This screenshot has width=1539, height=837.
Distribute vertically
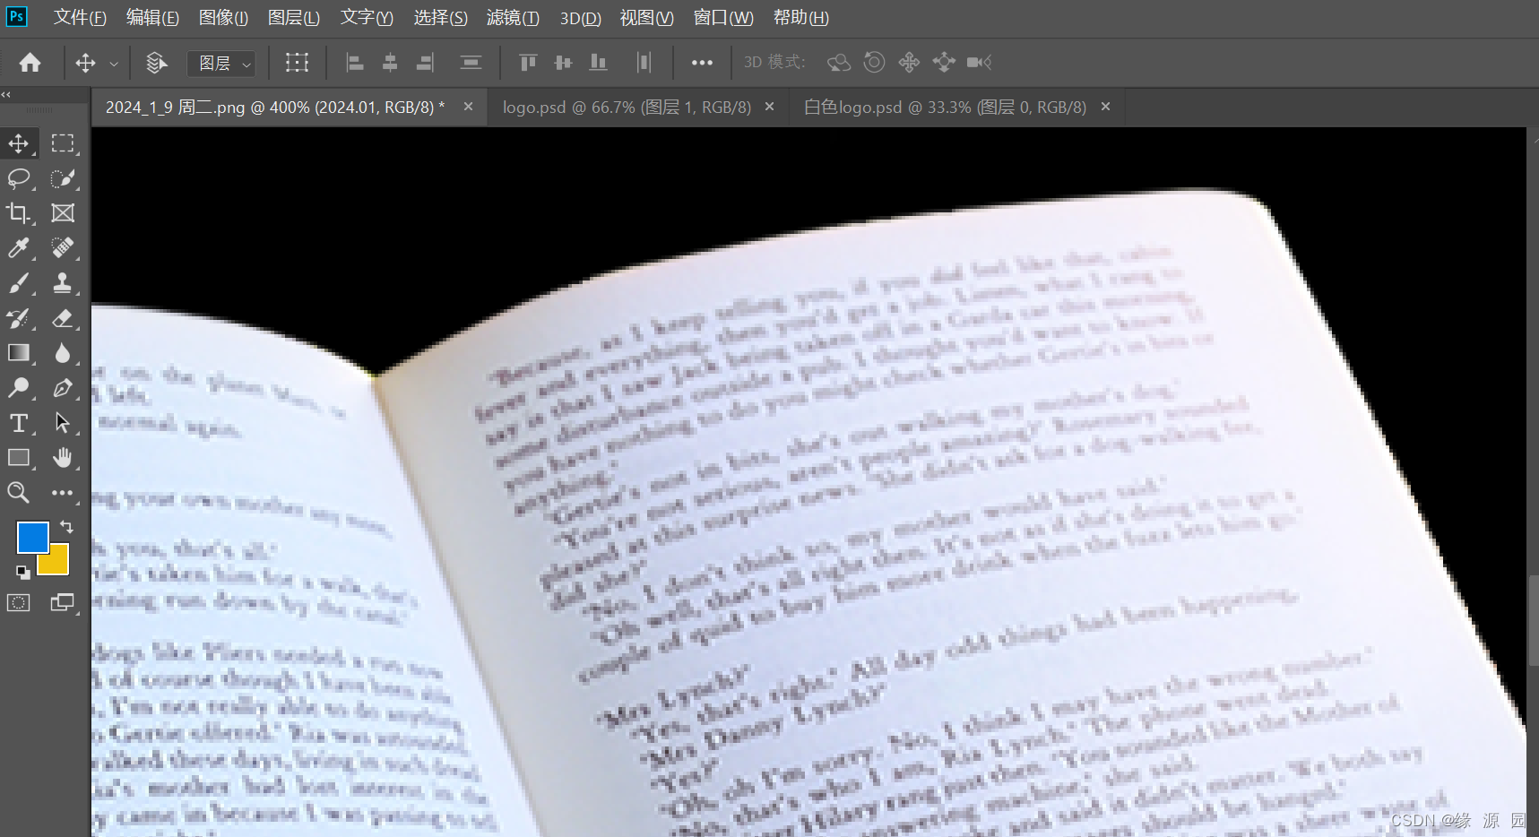[471, 63]
